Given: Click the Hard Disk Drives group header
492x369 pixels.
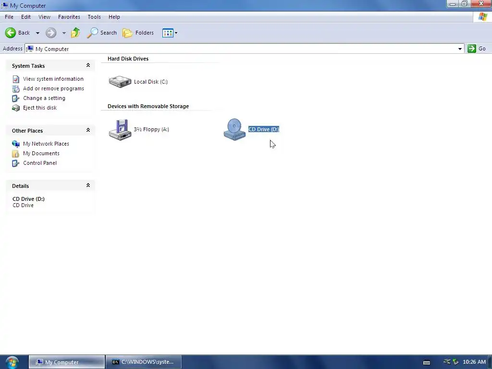Looking at the screenshot, I should coord(128,59).
